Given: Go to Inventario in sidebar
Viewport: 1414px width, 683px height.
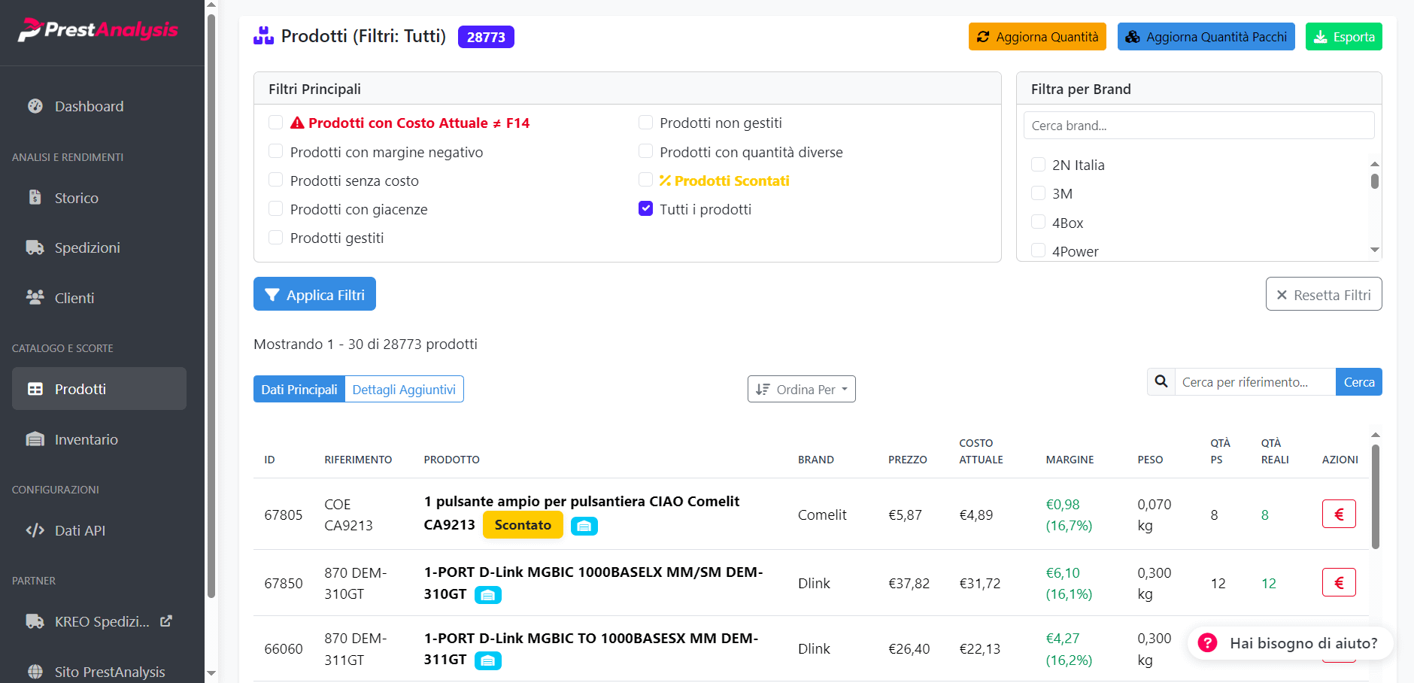Looking at the screenshot, I should click(86, 439).
